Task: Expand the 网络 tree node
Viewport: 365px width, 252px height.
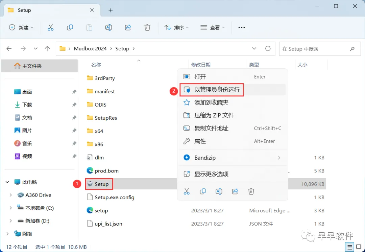Action: [x=7, y=234]
